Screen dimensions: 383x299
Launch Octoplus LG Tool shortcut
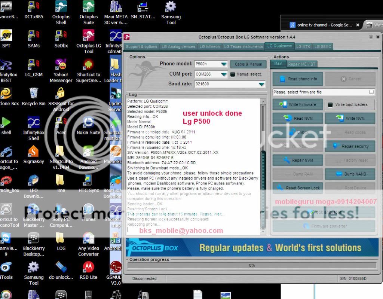click(88, 42)
